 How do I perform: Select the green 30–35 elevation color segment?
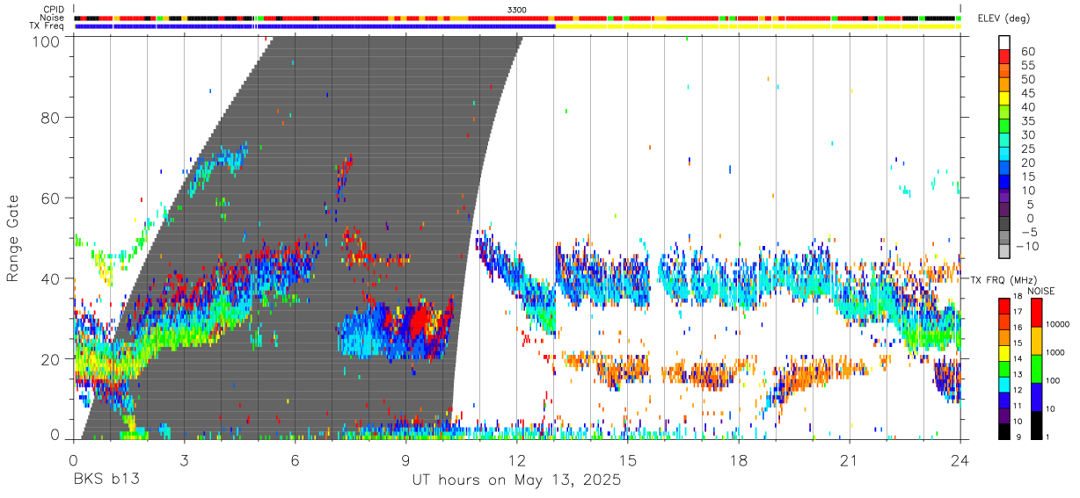coord(1004,126)
